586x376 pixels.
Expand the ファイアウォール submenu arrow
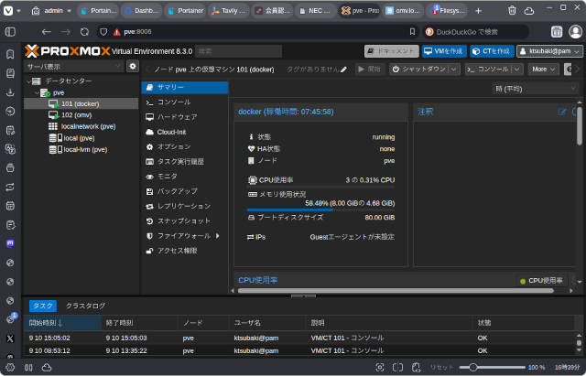coord(218,236)
